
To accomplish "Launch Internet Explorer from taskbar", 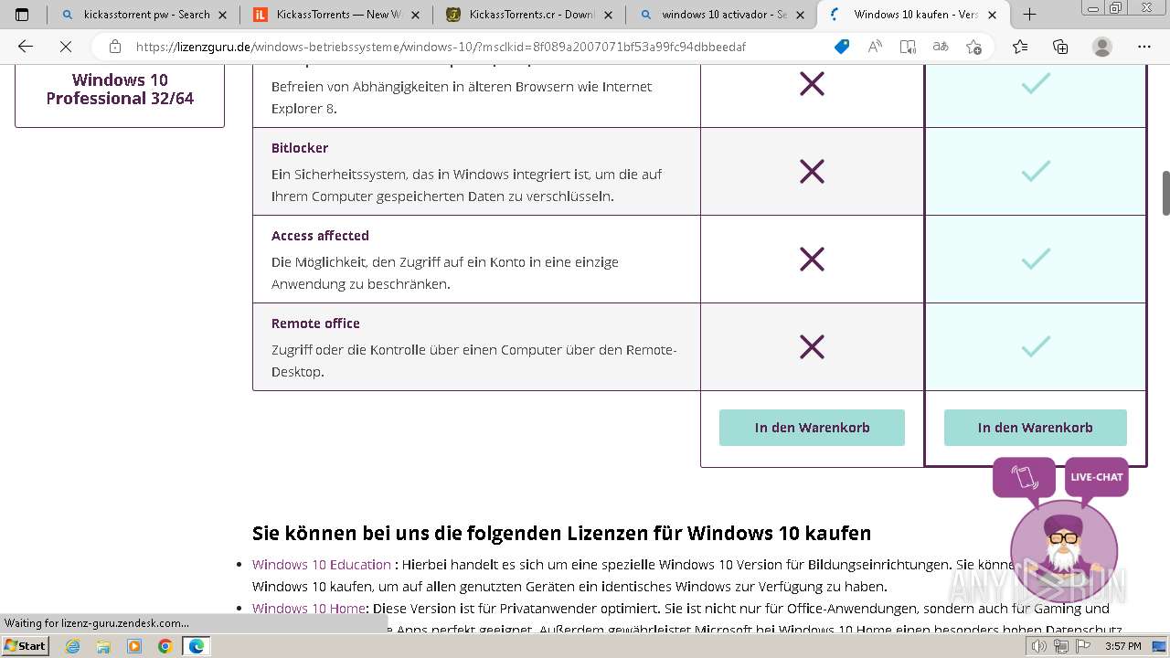I will click(73, 646).
